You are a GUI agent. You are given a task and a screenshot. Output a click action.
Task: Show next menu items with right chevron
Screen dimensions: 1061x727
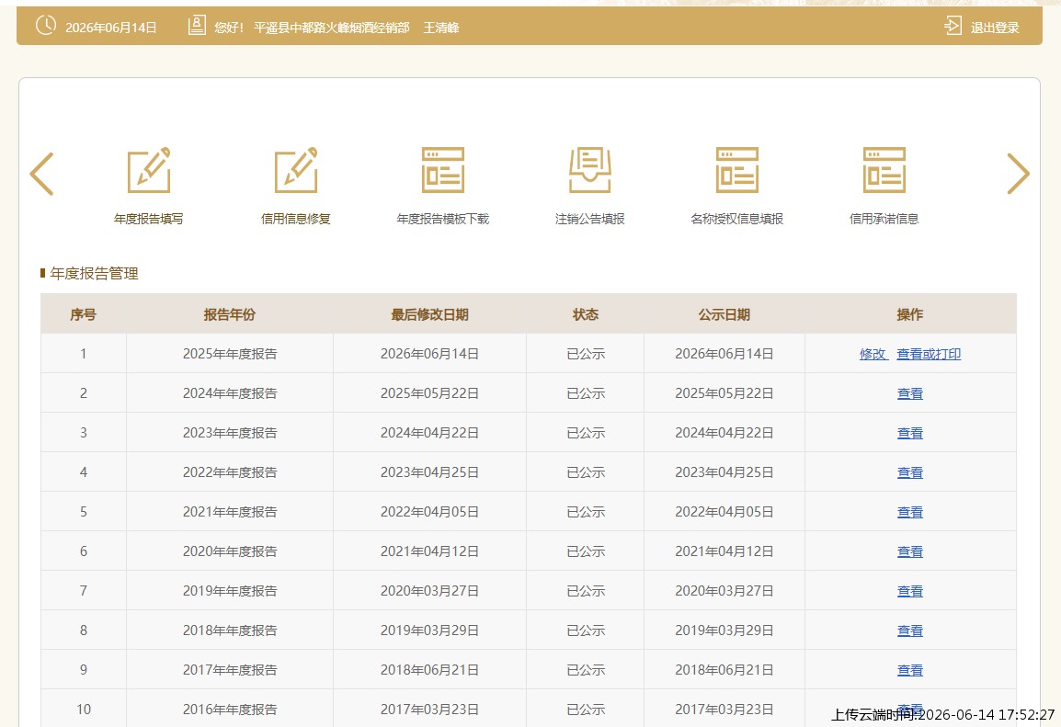[1018, 174]
